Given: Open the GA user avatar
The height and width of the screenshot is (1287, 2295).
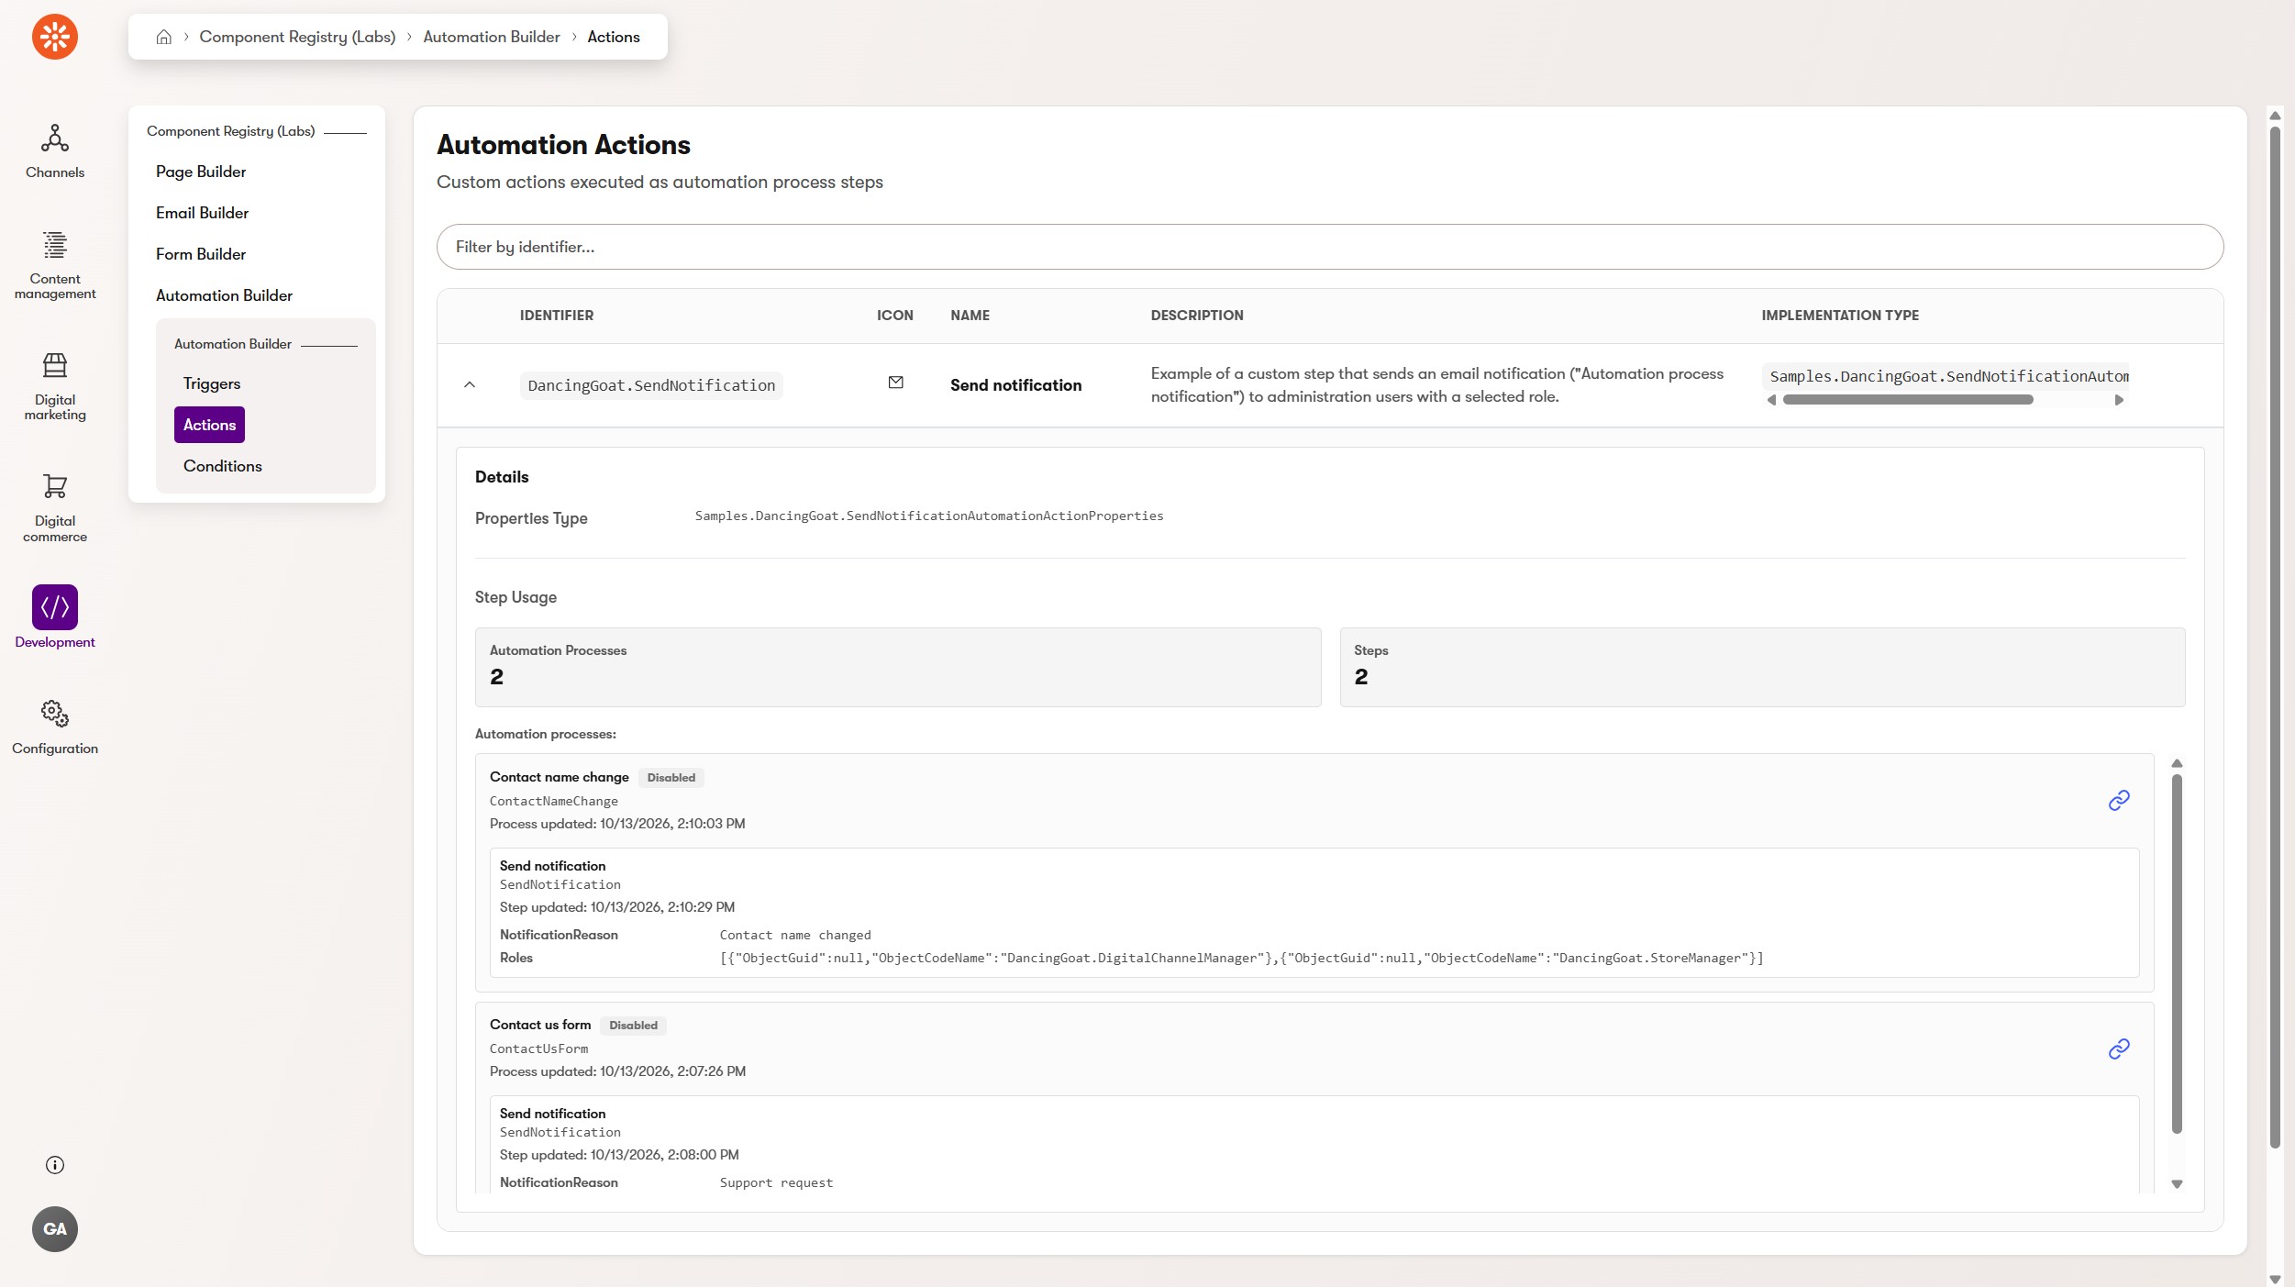Looking at the screenshot, I should coord(55,1229).
